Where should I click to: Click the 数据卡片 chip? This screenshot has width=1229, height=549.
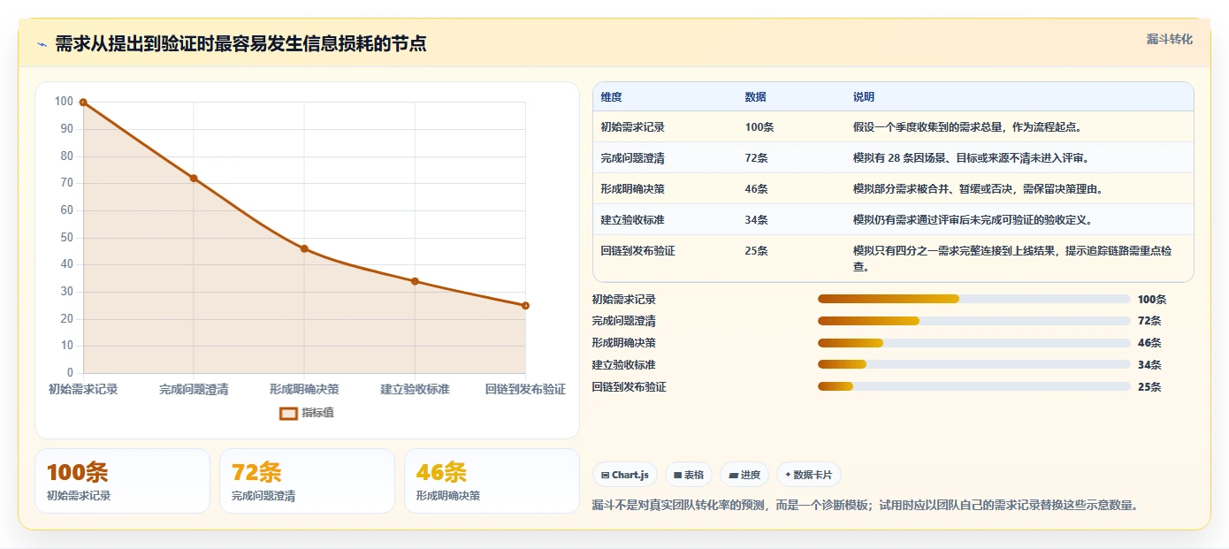point(809,475)
